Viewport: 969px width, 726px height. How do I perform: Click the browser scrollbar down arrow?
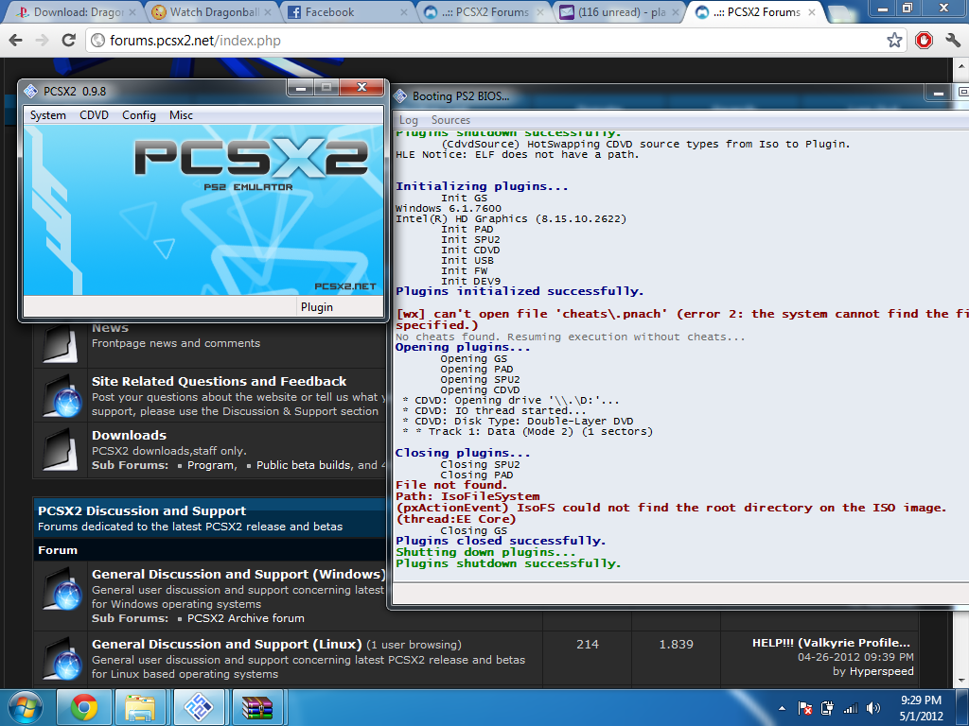(x=961, y=681)
